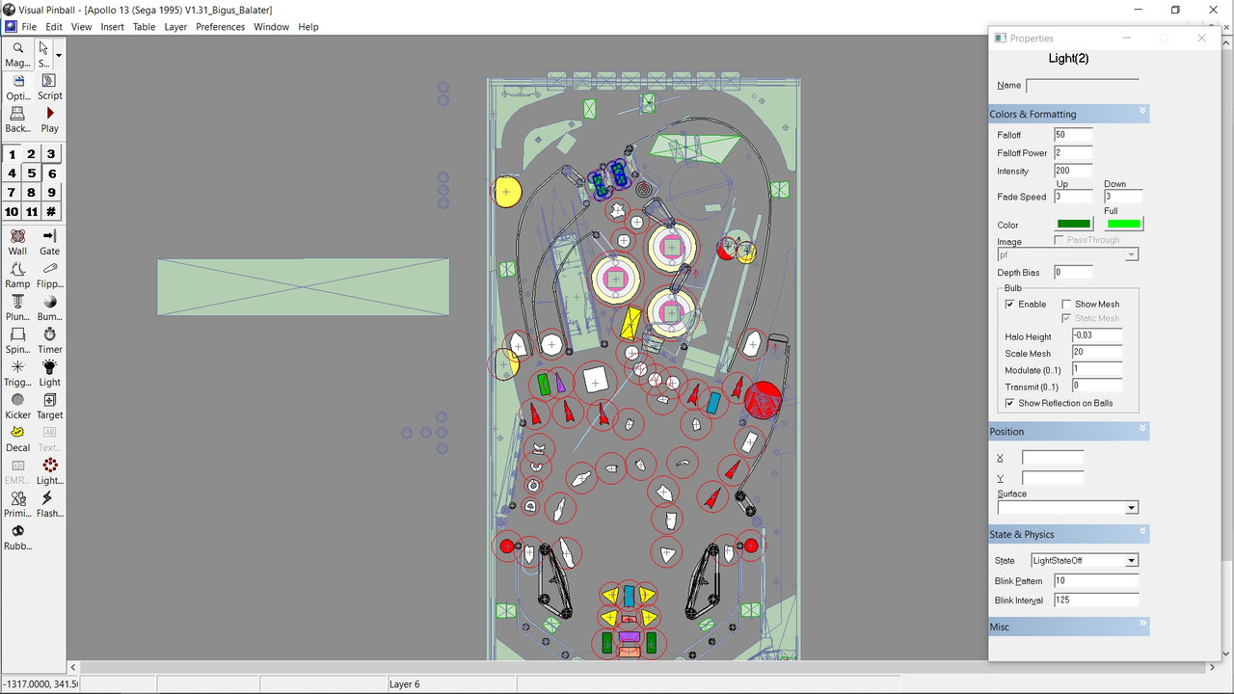Click the Intensity value field
The width and height of the screenshot is (1234, 694).
coord(1073,171)
